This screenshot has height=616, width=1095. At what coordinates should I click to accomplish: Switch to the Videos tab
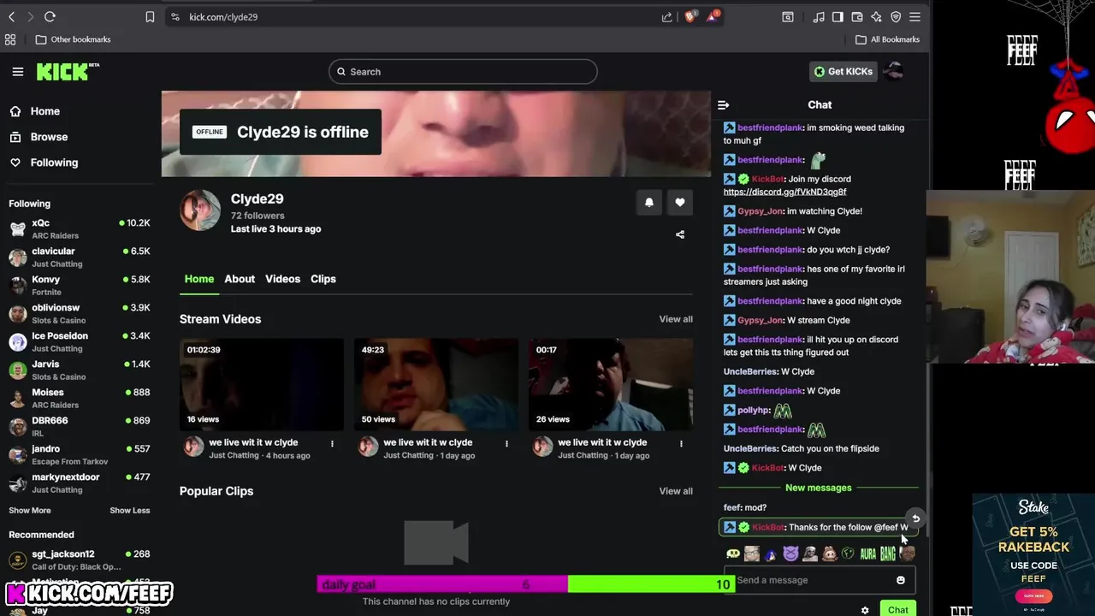282,279
